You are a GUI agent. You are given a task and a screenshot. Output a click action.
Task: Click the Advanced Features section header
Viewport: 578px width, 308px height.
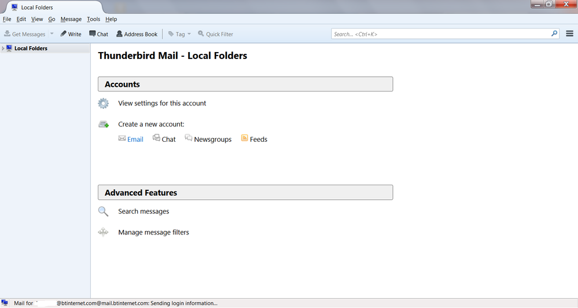coord(245,193)
